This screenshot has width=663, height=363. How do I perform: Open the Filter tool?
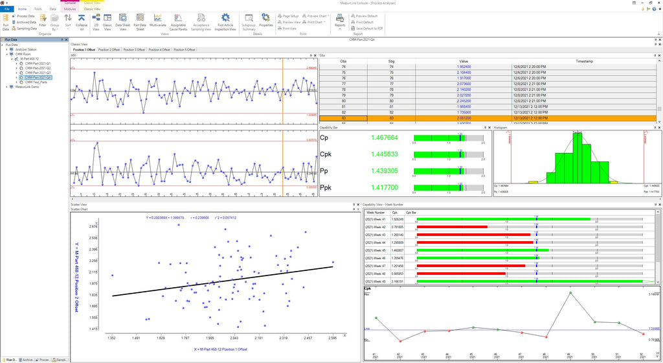[x=43, y=21]
